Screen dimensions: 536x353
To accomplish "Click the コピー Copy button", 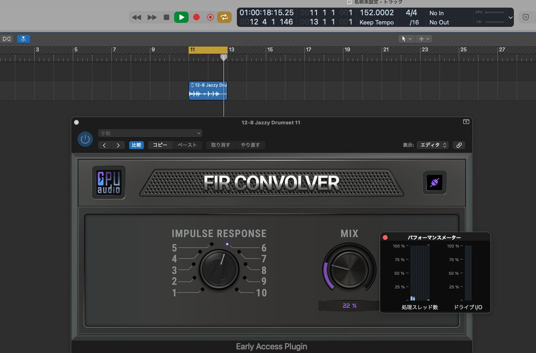I will coord(160,145).
